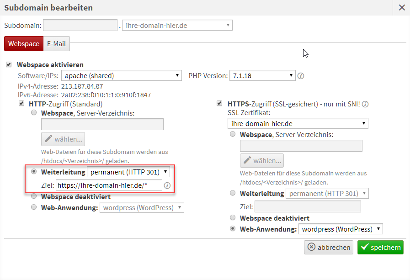The width and height of the screenshot is (410, 280).
Task: Select HTTP Webspace, Server-Verzeichnis radio option
Action: 34,113
